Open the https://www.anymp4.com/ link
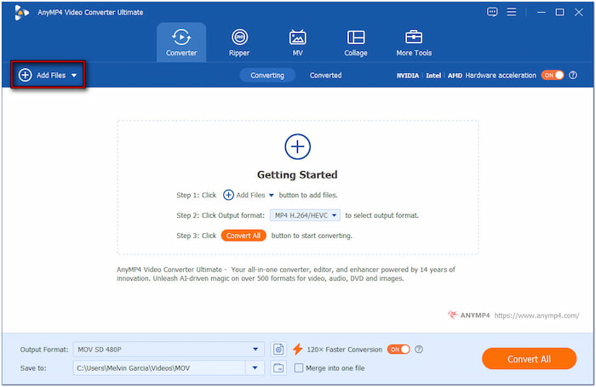Image resolution: width=596 pixels, height=387 pixels. pyautogui.click(x=536, y=316)
